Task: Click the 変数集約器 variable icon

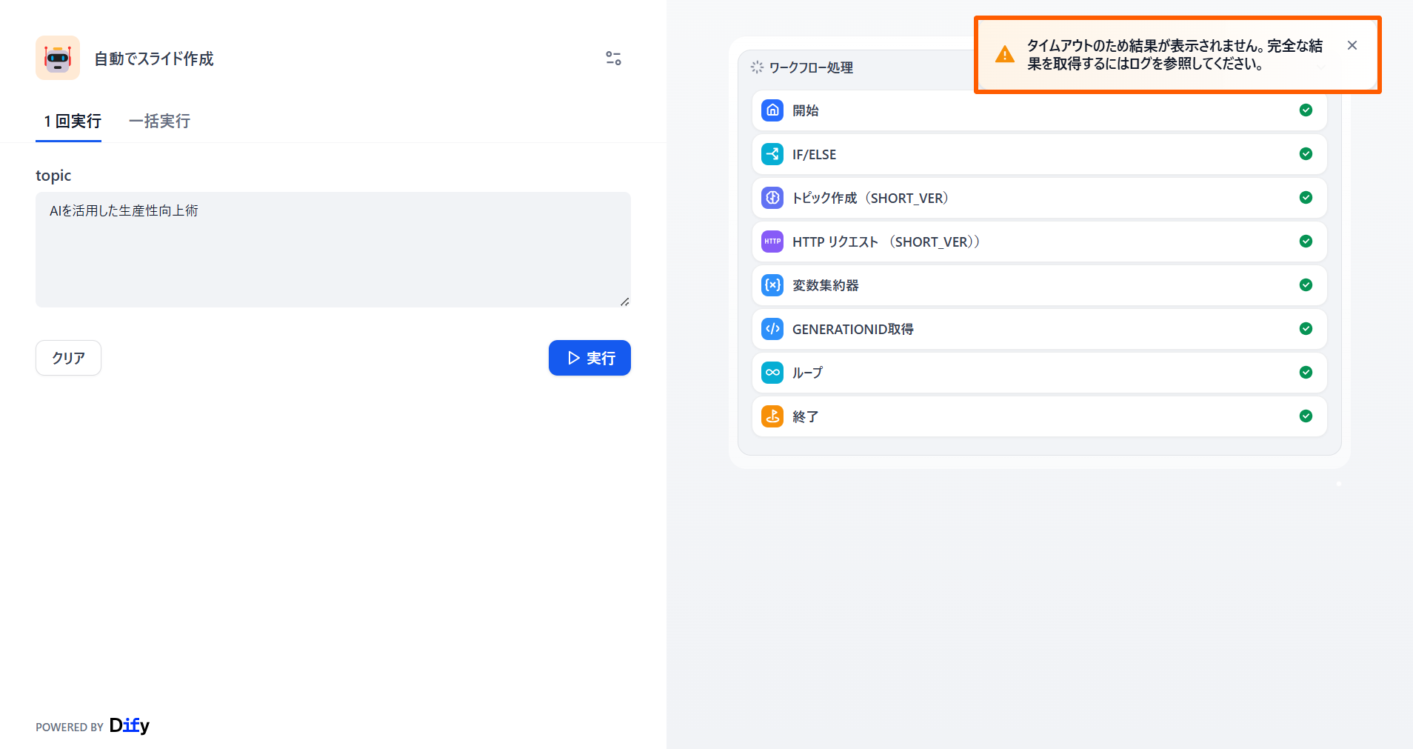Action: pyautogui.click(x=772, y=285)
